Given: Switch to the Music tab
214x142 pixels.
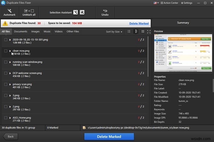Looking at the screenshot, I should (x=47, y=31).
